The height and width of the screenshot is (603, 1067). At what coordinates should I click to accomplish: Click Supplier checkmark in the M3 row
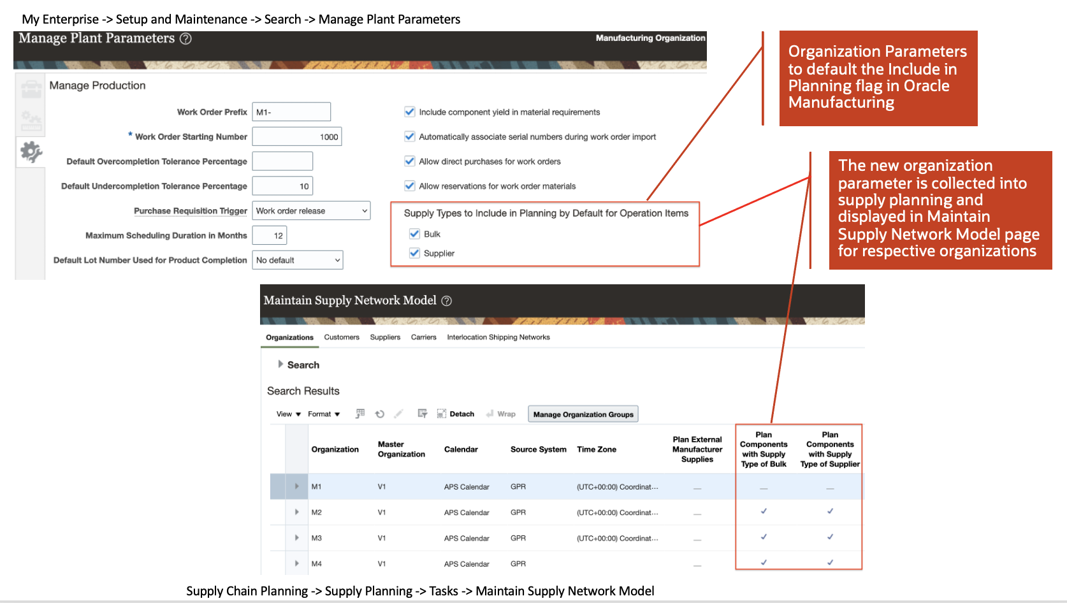pyautogui.click(x=830, y=537)
